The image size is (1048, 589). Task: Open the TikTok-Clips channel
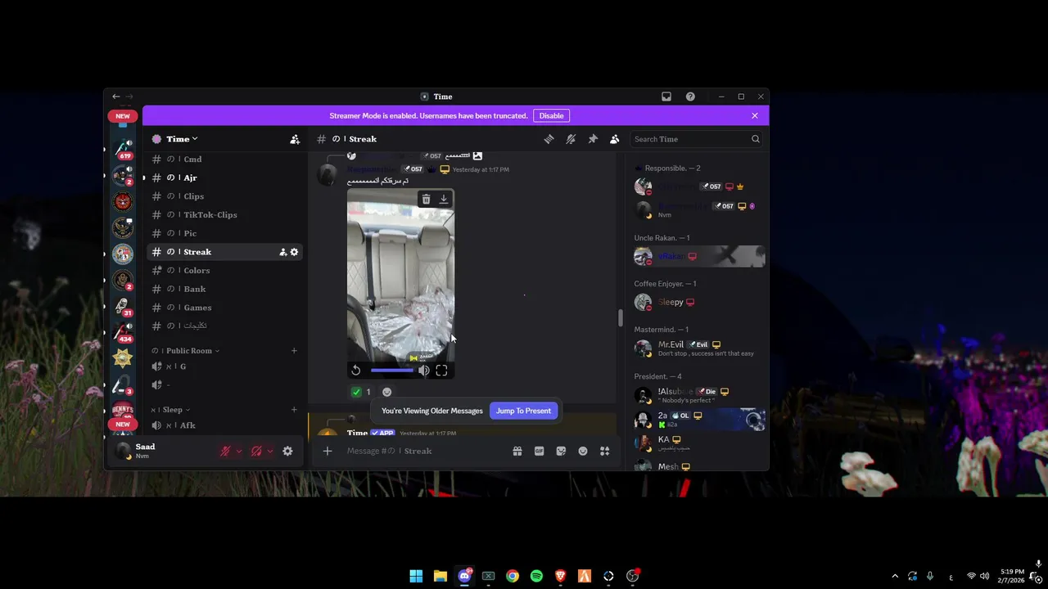[225, 214]
